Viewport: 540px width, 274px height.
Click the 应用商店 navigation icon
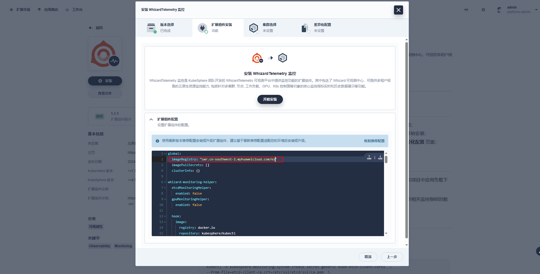pos(39,10)
